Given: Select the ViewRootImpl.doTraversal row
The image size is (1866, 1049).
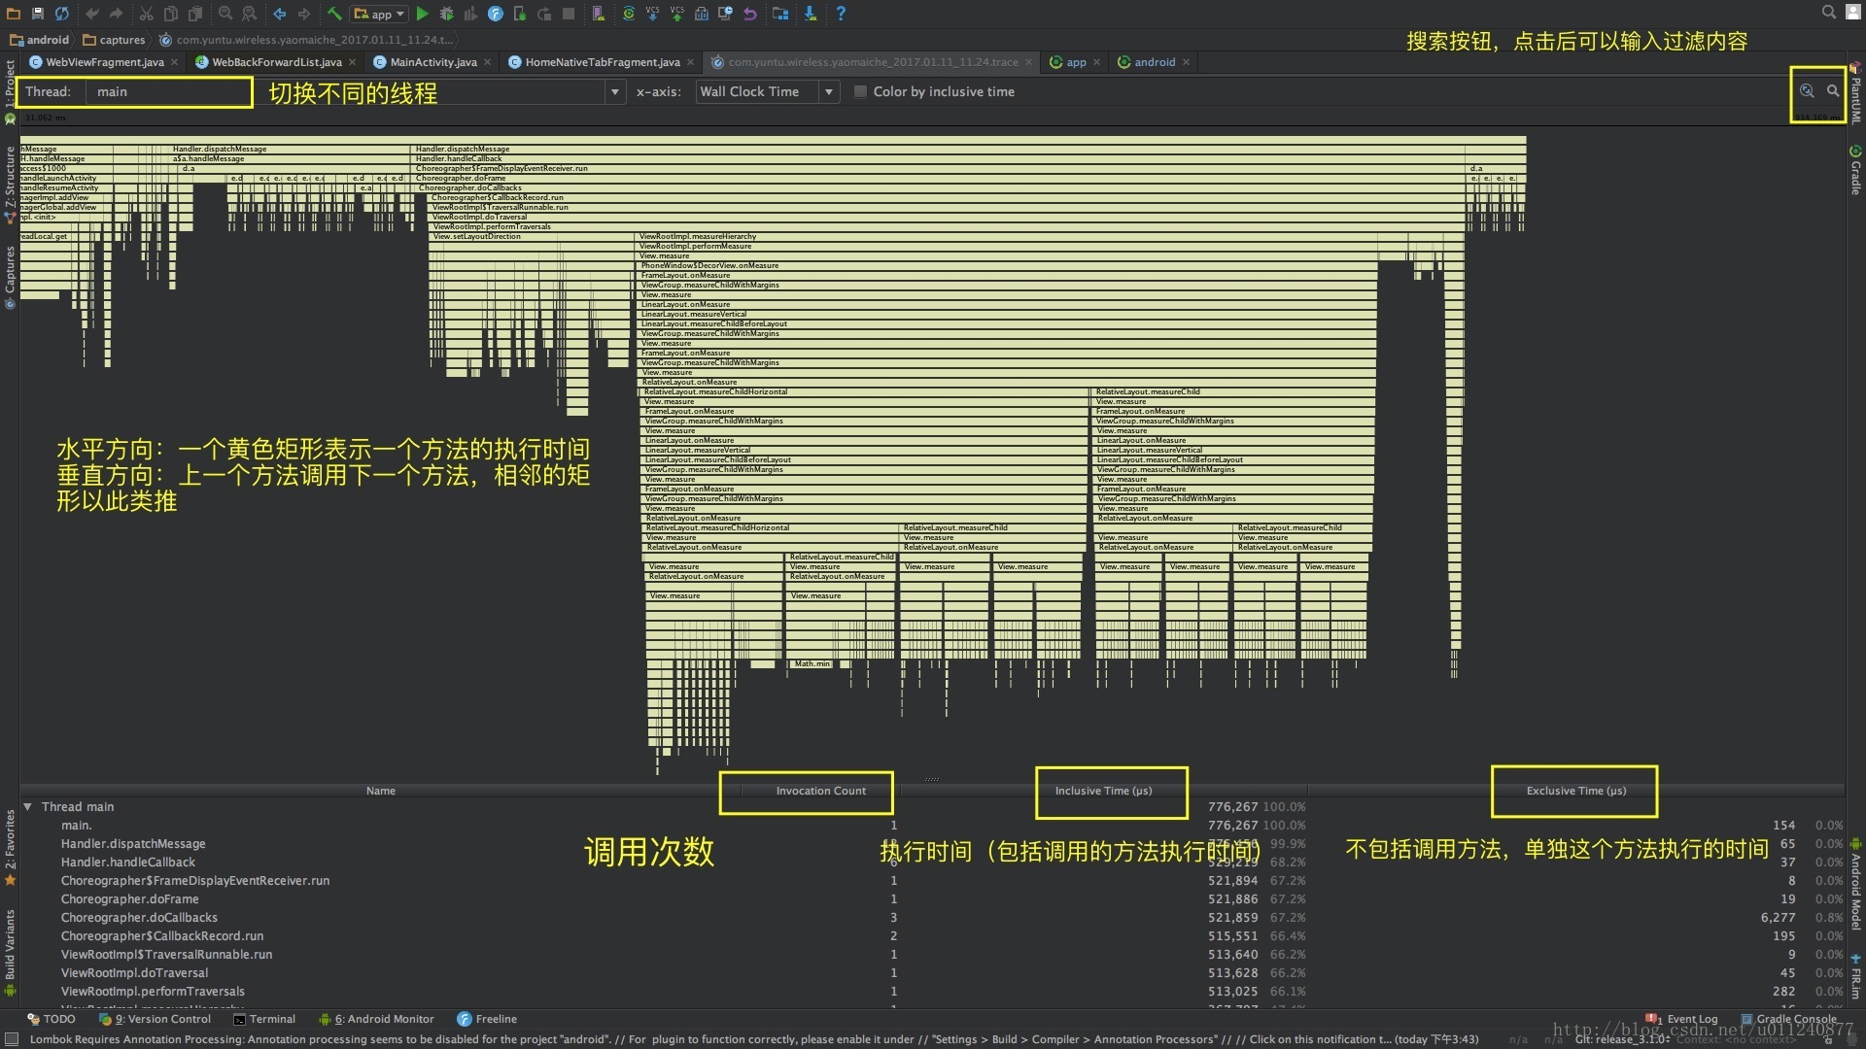Looking at the screenshot, I should [135, 973].
